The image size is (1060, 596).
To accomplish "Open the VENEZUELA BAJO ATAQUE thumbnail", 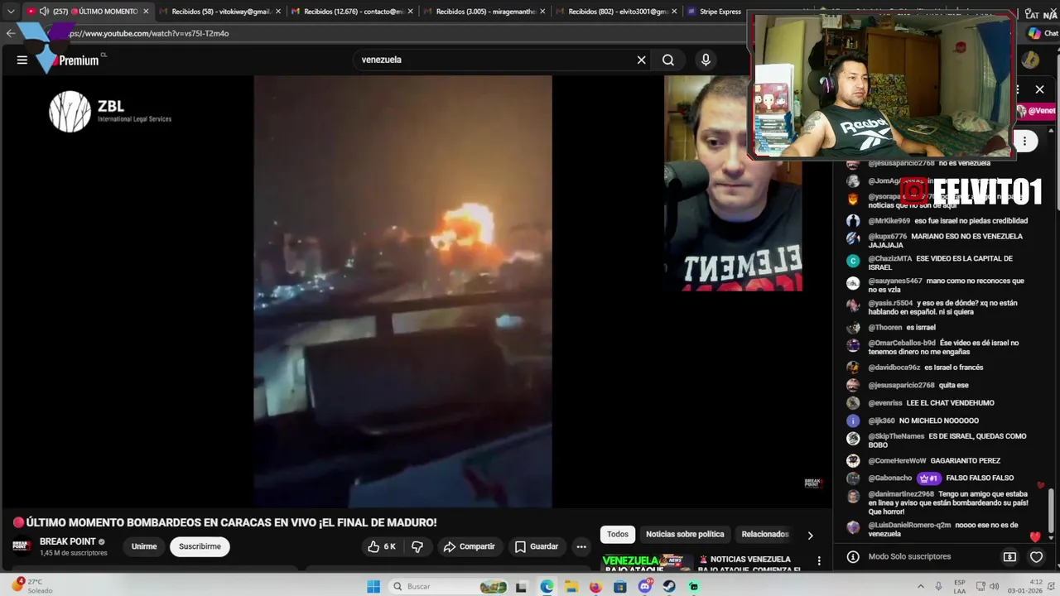I will 647,562.
